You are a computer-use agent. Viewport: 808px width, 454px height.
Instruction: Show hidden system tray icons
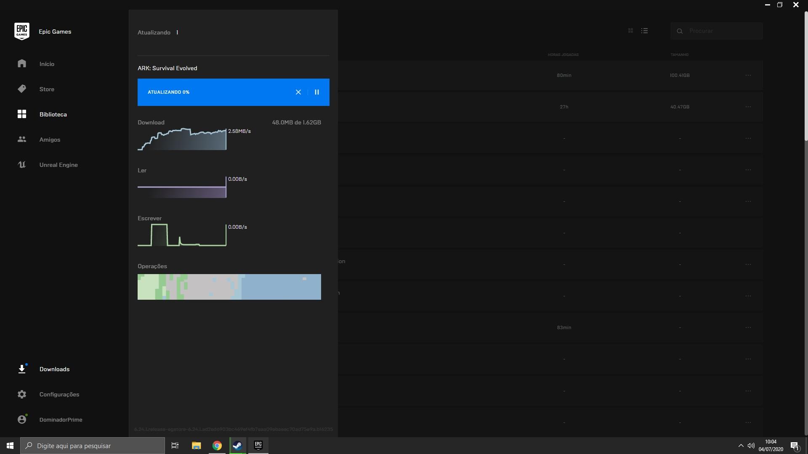pos(741,446)
